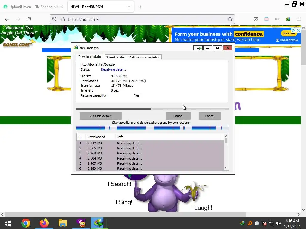Screen dimensions: 306x229
Task: Click the IDM icon in system tray
Action: [242, 223]
